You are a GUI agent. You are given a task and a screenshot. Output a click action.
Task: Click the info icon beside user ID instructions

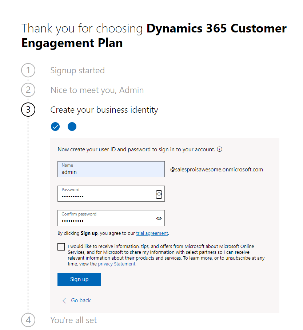[220, 150]
